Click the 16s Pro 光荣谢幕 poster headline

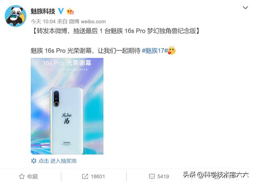coord(67,63)
